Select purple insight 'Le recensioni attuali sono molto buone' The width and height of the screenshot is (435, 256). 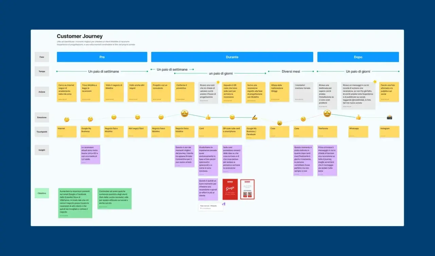pos(90,155)
